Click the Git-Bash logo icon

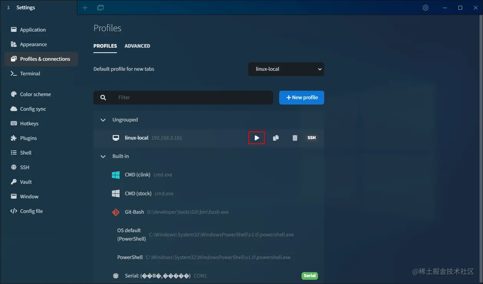(116, 212)
